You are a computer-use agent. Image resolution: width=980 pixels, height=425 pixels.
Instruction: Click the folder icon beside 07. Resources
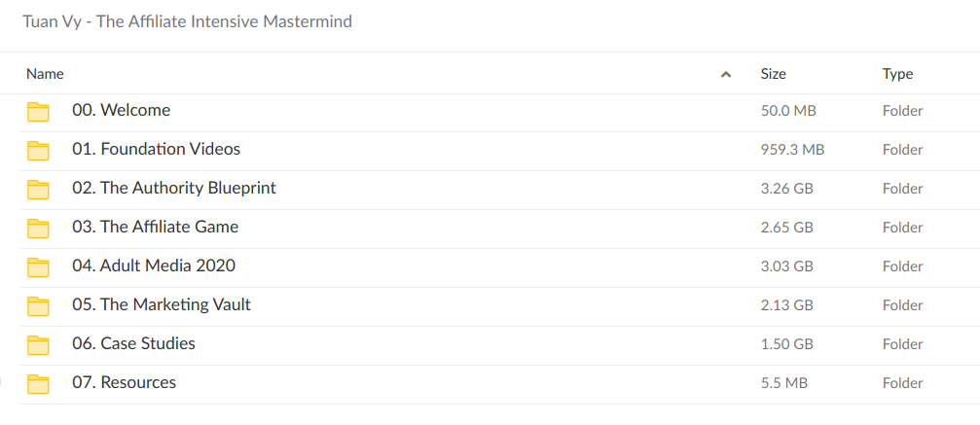[x=38, y=384]
